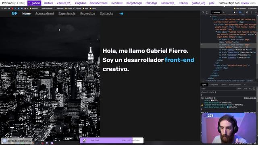The height and width of the screenshot is (145, 258).
Task: Open DevTools three-dot customize menu
Action: (x=252, y=12)
